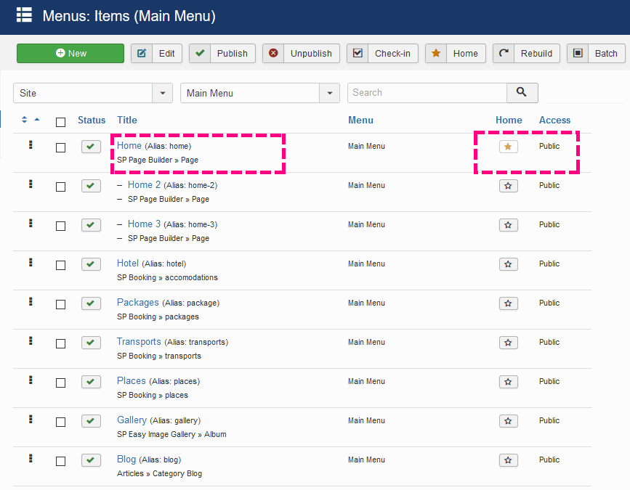Screen dimensions: 630x490
Task: Set Gallery as home via star icon
Action: coord(508,421)
